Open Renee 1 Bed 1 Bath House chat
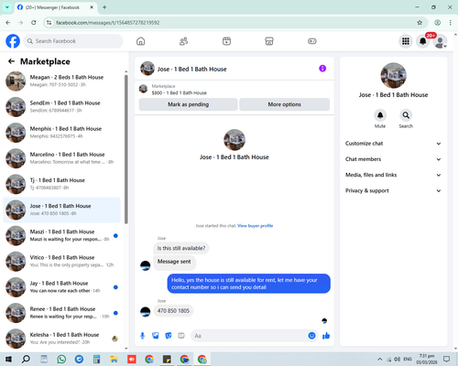Viewport: 458px width, 366px height. (61, 313)
